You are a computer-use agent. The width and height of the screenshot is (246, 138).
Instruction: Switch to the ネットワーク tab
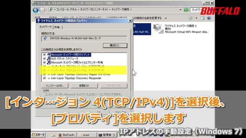(45, 27)
